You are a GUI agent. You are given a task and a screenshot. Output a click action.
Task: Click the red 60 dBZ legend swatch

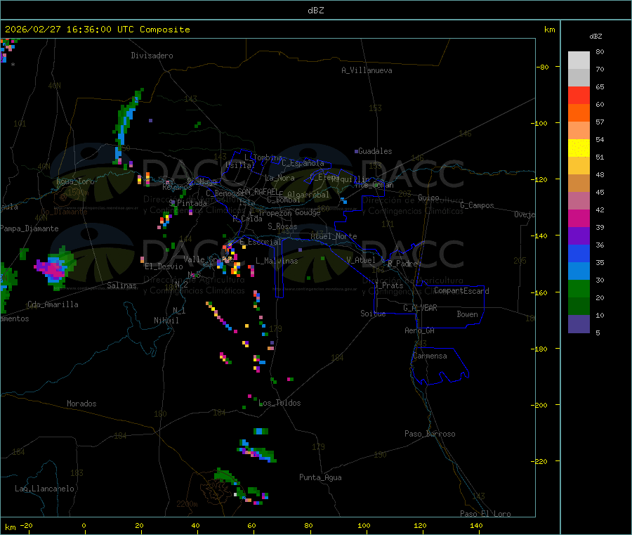coord(579,95)
